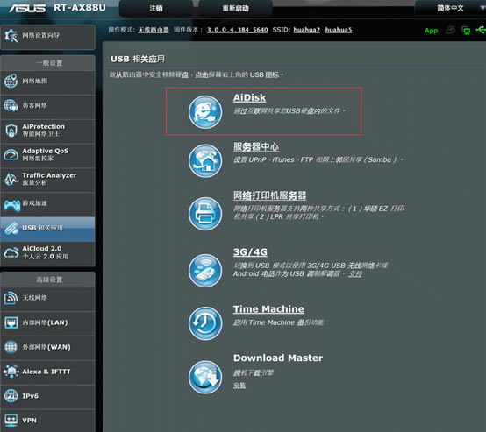Open the Server Center (服务器中心) house icon
This screenshot has width=486, height=432.
[205, 160]
